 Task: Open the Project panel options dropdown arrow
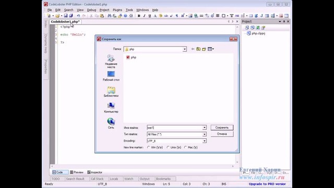[x=280, y=21]
